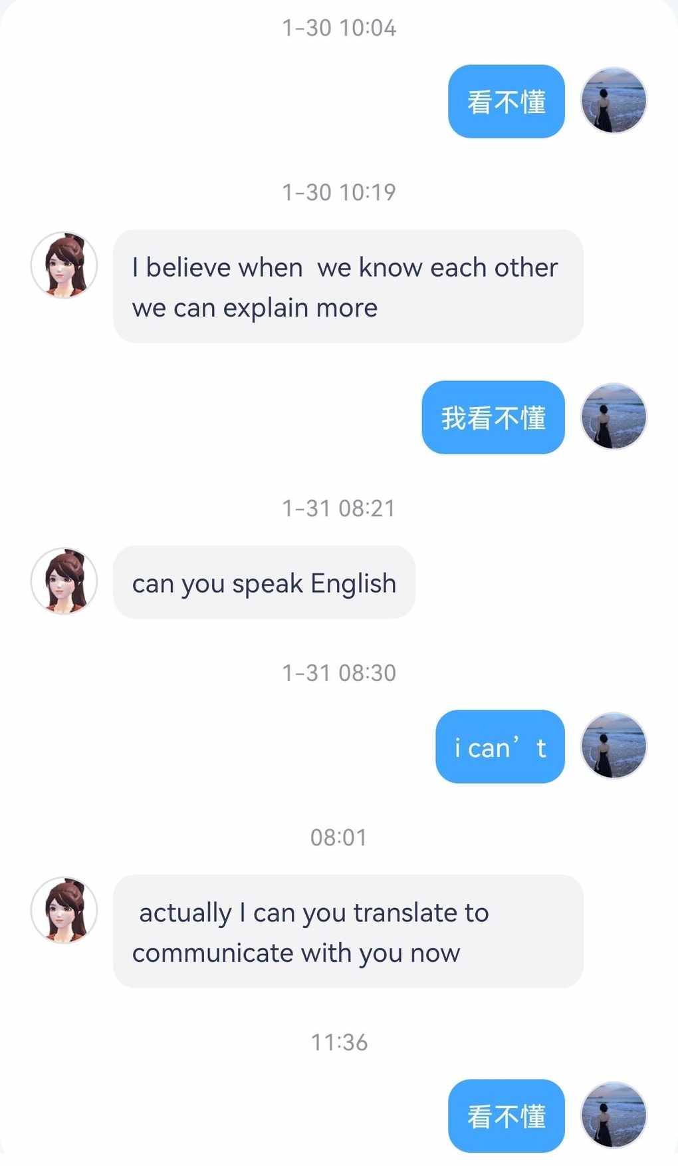Select the blue '我看不懂' message bubble
This screenshot has height=1166, width=678.
(493, 417)
